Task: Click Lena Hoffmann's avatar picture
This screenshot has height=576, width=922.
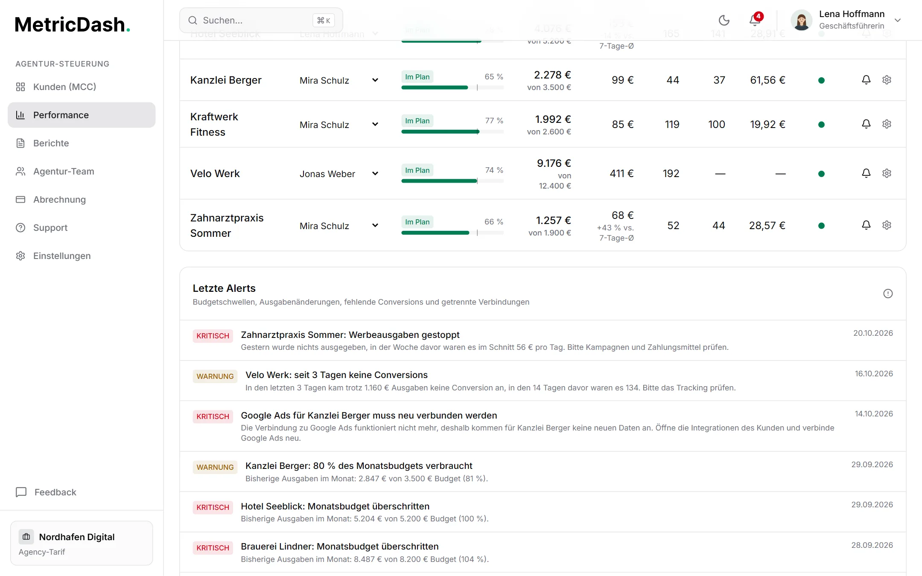Action: tap(801, 20)
